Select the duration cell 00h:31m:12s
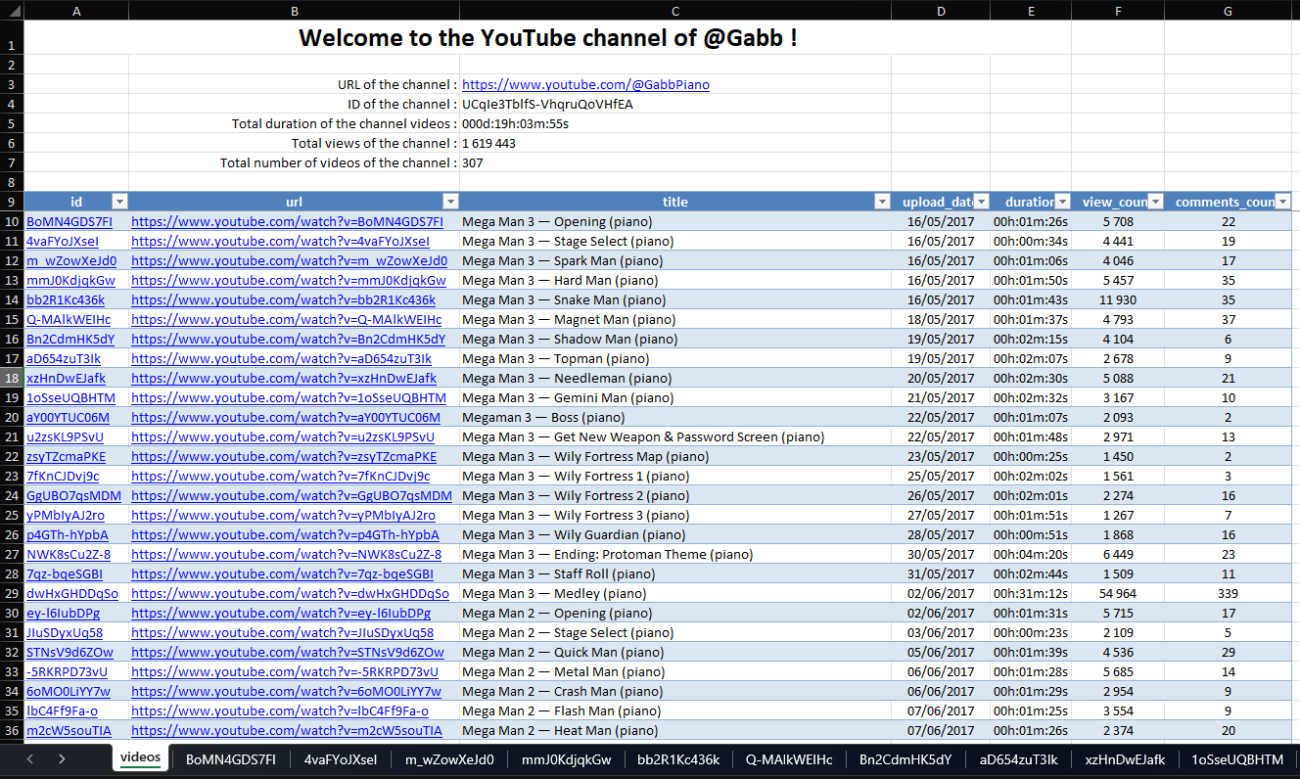 1031,594
